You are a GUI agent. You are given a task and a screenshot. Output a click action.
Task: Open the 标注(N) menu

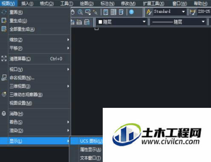click(x=107, y=3)
